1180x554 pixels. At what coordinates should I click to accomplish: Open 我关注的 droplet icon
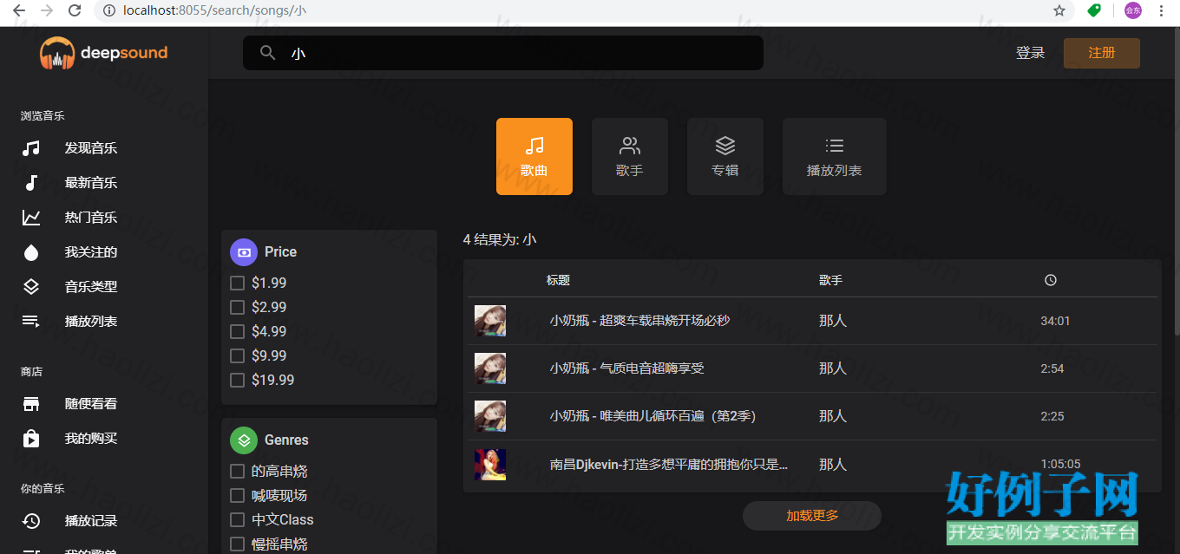(x=31, y=252)
